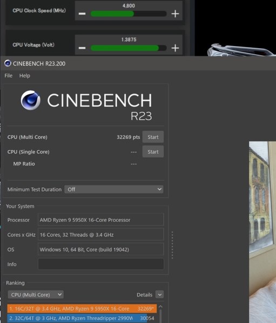The width and height of the screenshot is (276, 323).
Task: Open the Help menu in Cinebench
Action: coord(25,75)
